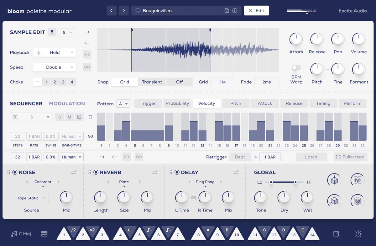Click the Edit button at the top

point(256,10)
